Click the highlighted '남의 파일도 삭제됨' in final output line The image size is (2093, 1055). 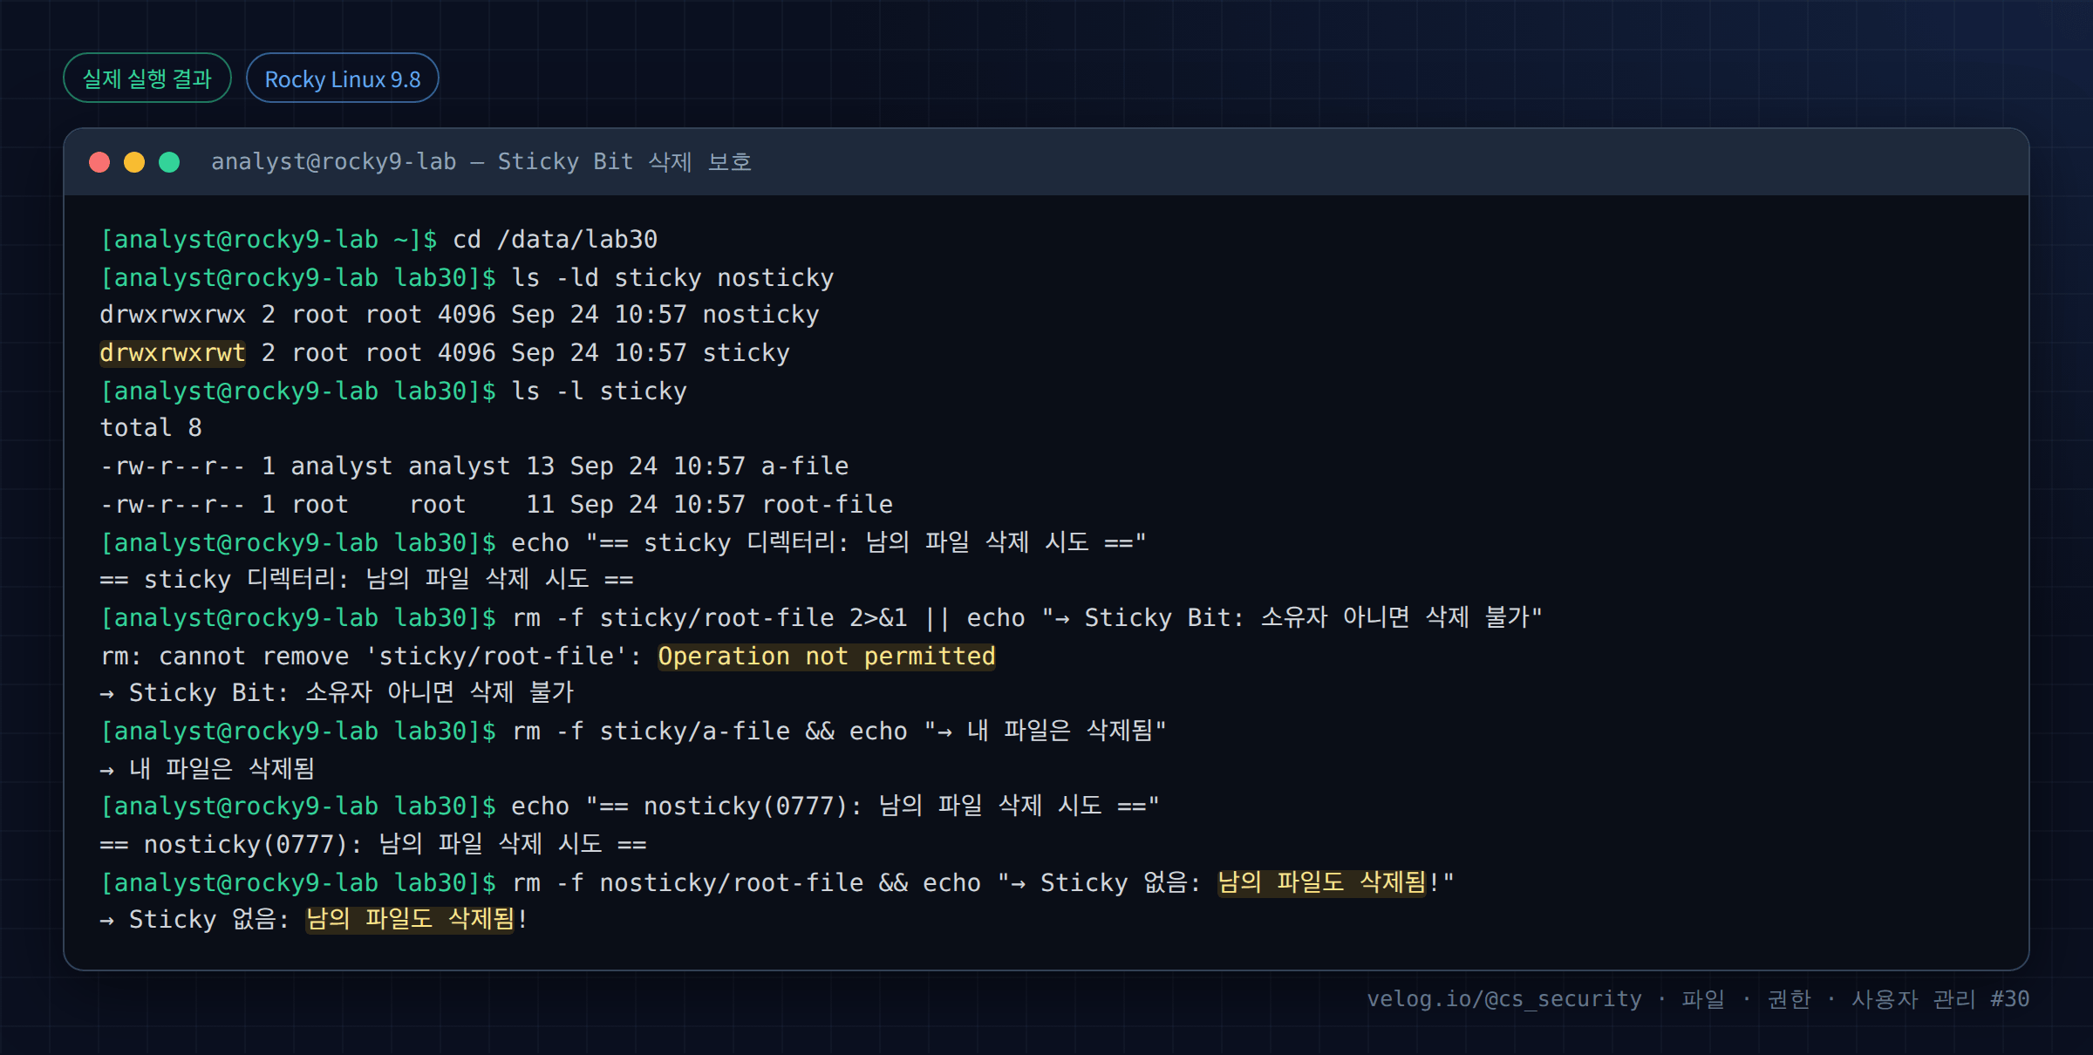coord(410,920)
